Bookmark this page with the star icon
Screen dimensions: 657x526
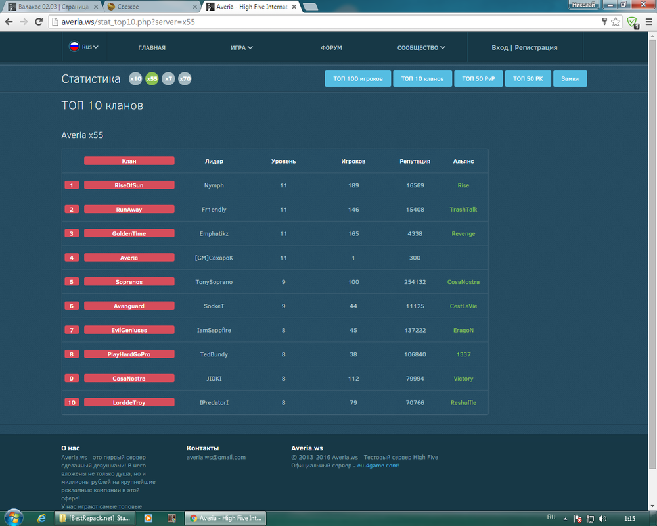click(x=616, y=22)
